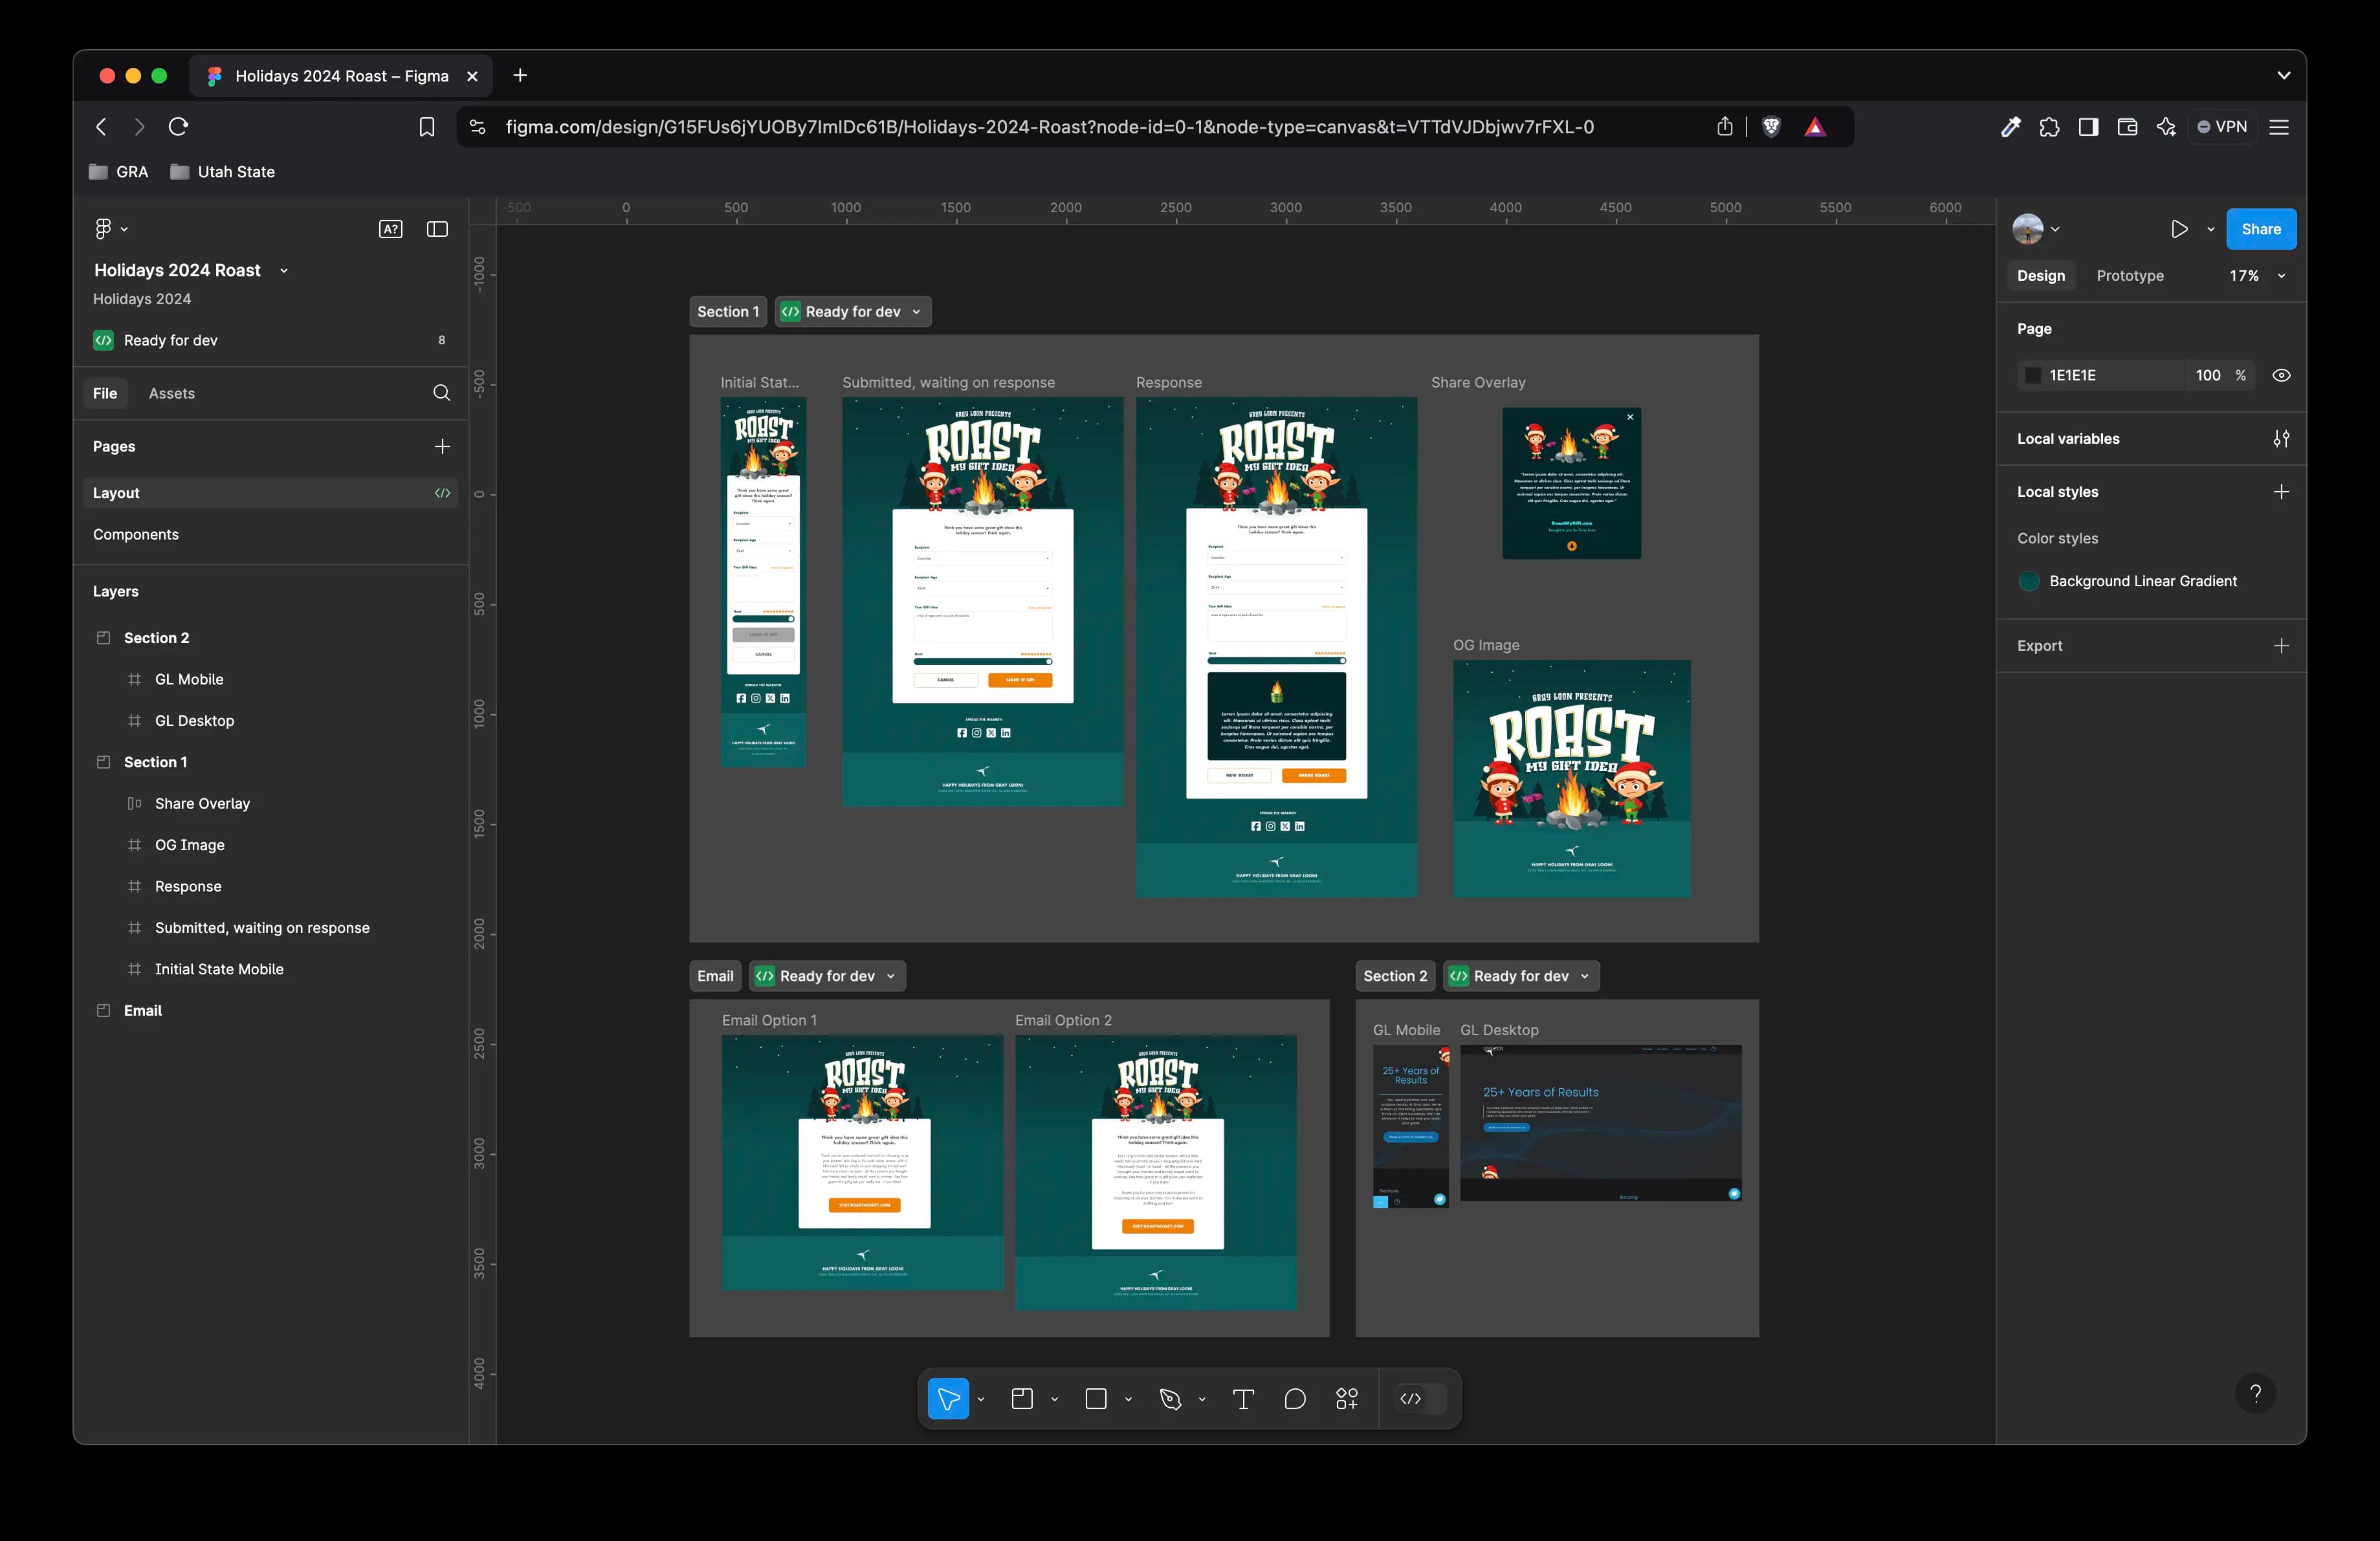Switch to the Prototype tab

2130,276
